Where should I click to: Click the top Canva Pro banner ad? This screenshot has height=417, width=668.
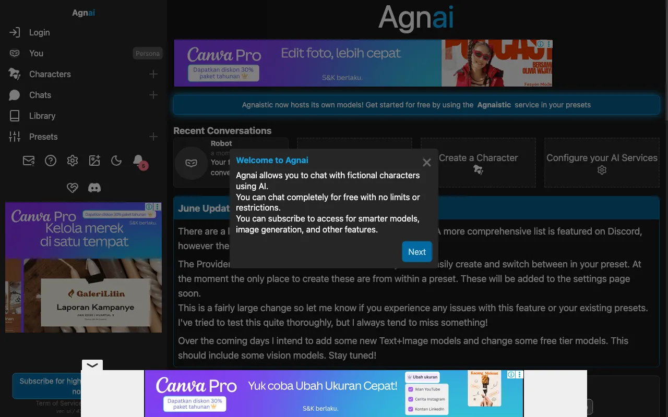point(363,63)
